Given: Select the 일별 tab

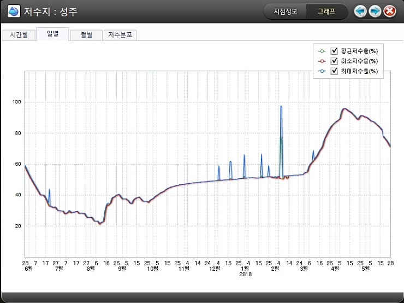Looking at the screenshot, I should point(52,34).
